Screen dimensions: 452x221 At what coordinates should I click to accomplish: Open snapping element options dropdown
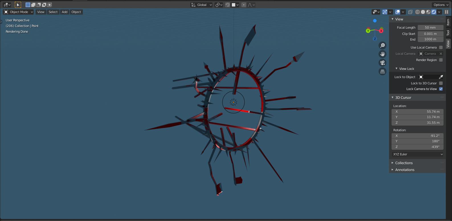(235, 5)
